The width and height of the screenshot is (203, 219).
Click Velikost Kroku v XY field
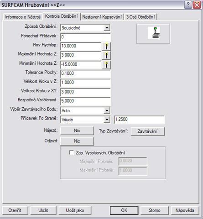pyautogui.click(x=85, y=92)
